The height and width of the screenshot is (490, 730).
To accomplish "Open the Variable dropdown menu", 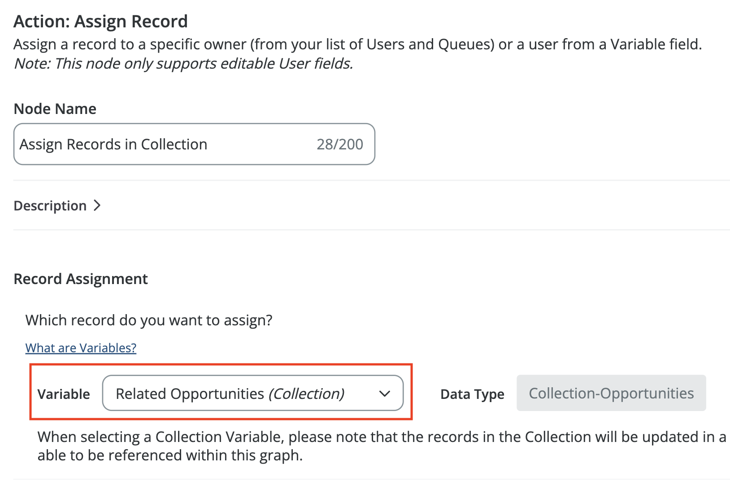I will click(x=252, y=393).
